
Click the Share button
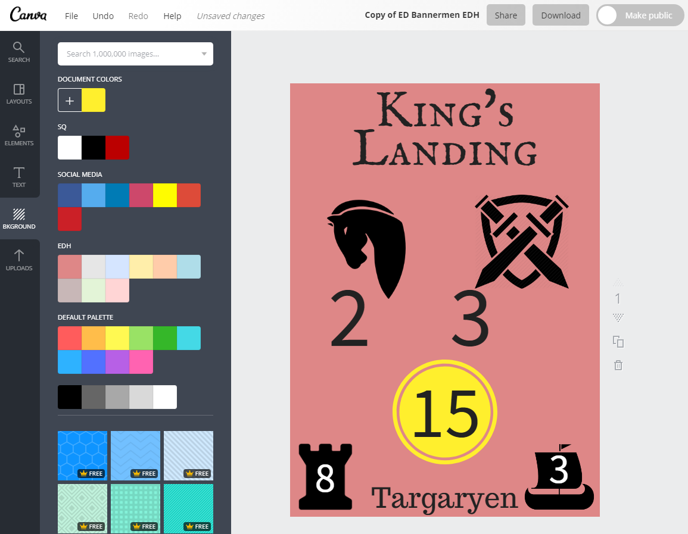point(506,15)
